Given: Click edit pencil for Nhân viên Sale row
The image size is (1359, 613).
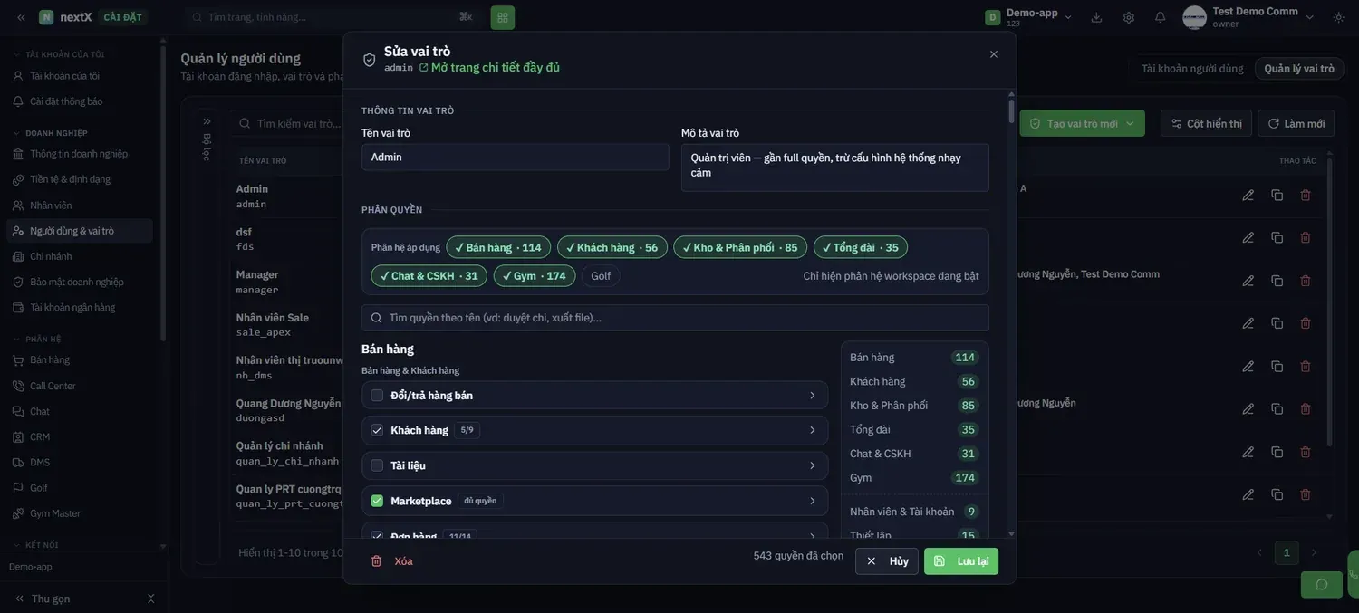Looking at the screenshot, I should tap(1248, 323).
